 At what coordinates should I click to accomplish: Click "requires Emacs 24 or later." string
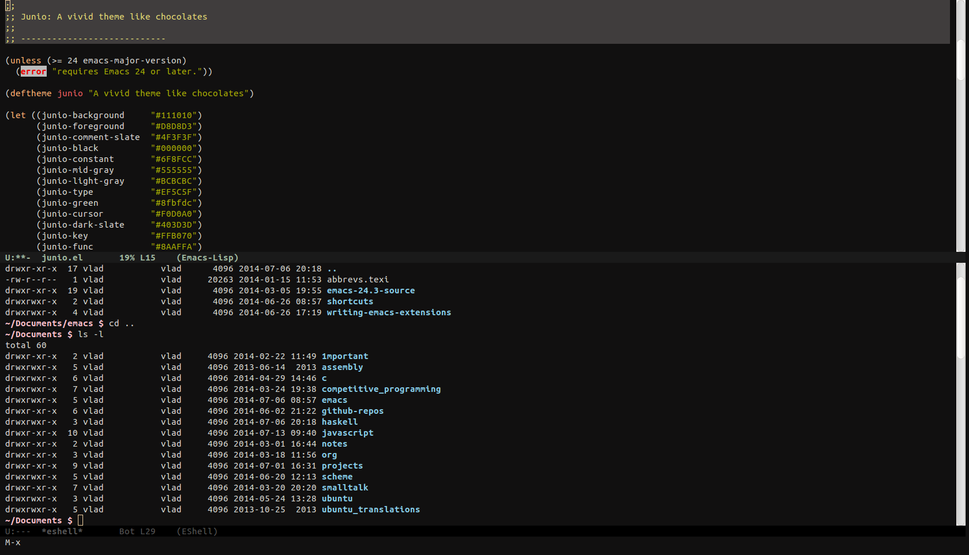[127, 71]
